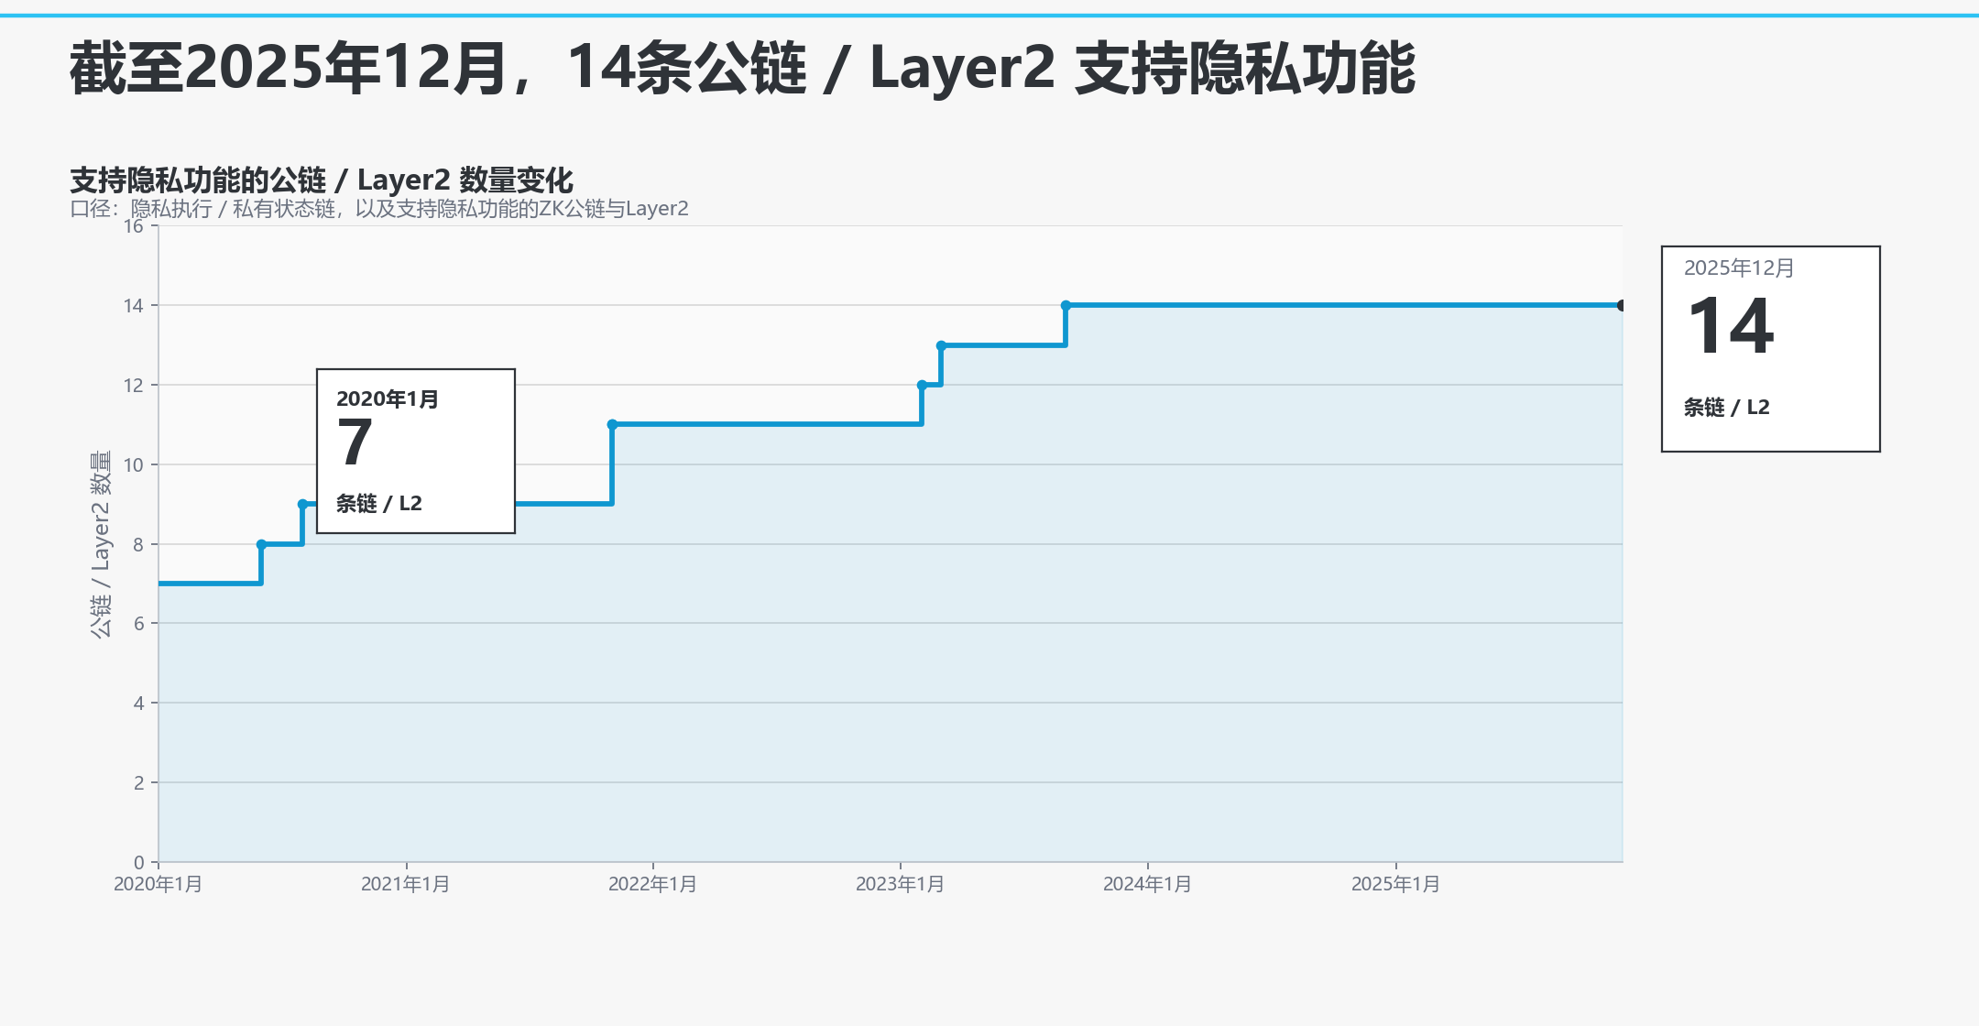Viewport: 1979px width, 1026px height.
Task: Click the data point where the line reaches 12
Action: coord(922,385)
